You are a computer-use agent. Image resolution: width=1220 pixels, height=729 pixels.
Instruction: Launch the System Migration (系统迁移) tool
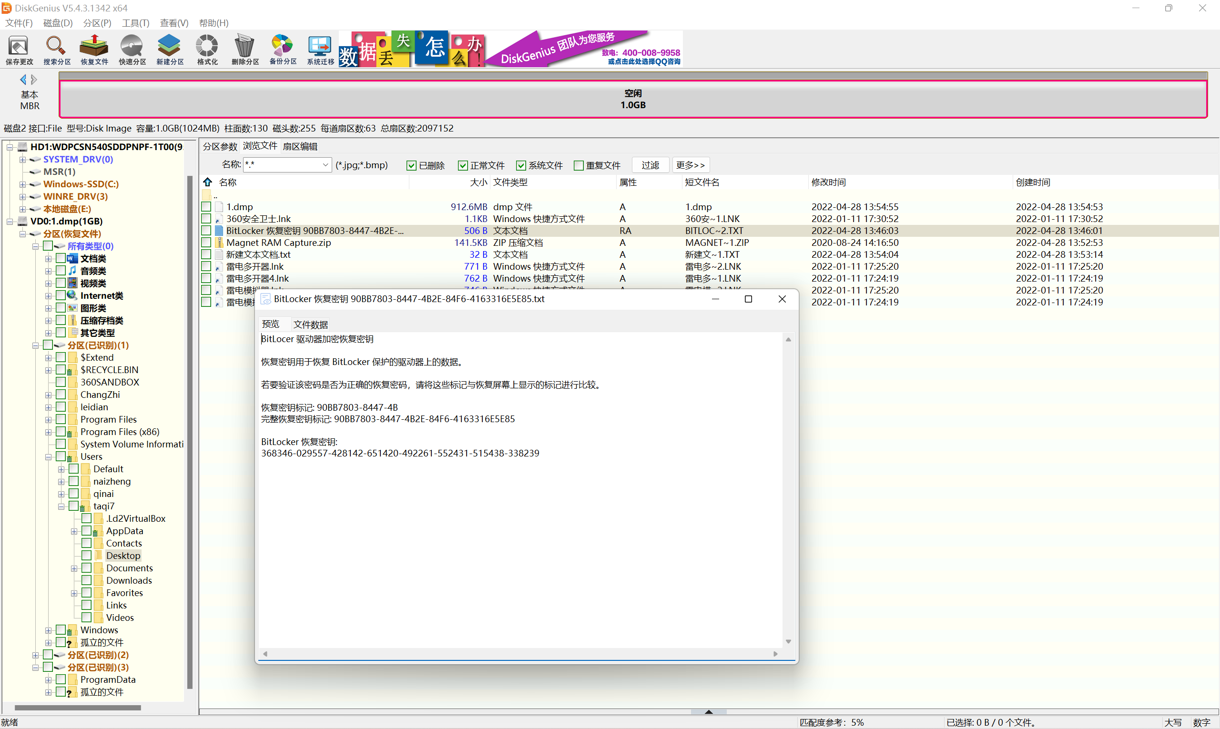(320, 50)
